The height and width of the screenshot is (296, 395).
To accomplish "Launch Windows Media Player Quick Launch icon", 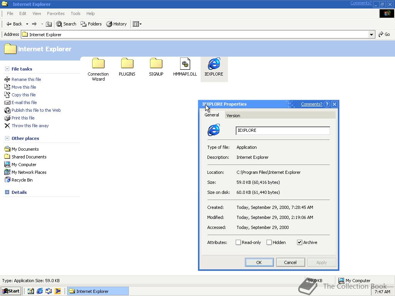I will [58, 291].
